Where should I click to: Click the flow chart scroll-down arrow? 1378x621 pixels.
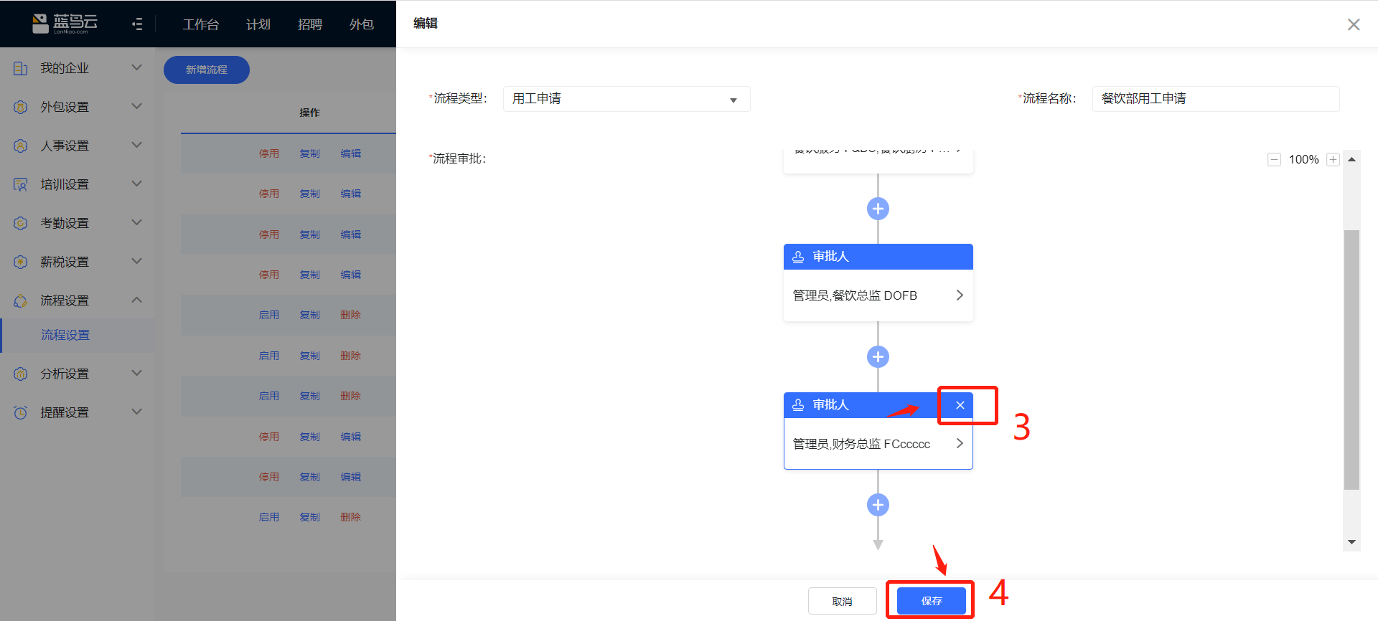click(1351, 542)
